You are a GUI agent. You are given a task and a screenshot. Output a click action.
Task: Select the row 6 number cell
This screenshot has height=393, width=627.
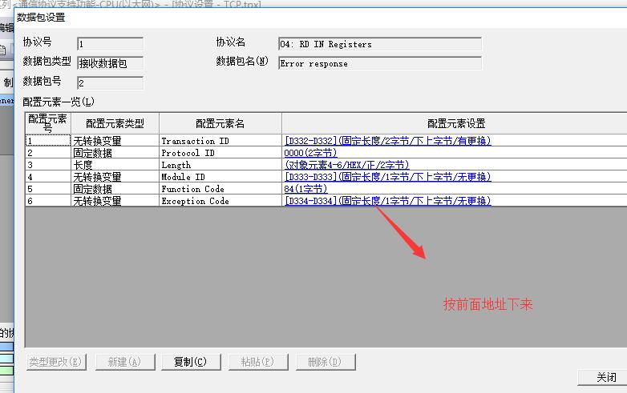[x=48, y=201]
